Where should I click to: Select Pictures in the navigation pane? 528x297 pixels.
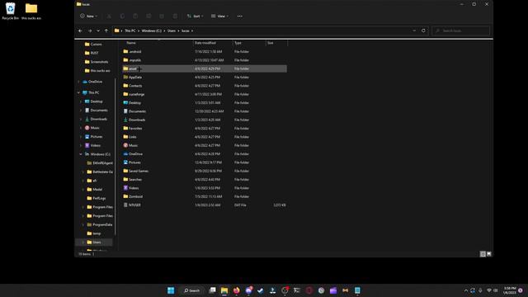(96, 137)
